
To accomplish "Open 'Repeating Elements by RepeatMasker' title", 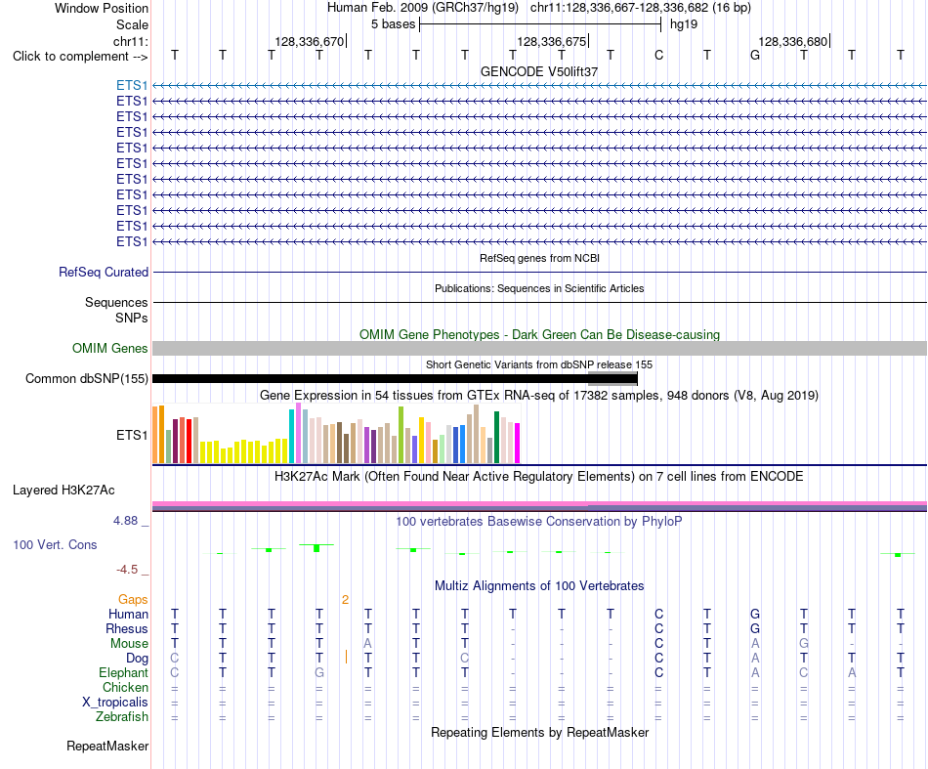I will coord(539,733).
